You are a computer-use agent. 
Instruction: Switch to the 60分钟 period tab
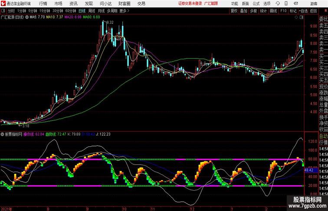[x=71, y=11]
